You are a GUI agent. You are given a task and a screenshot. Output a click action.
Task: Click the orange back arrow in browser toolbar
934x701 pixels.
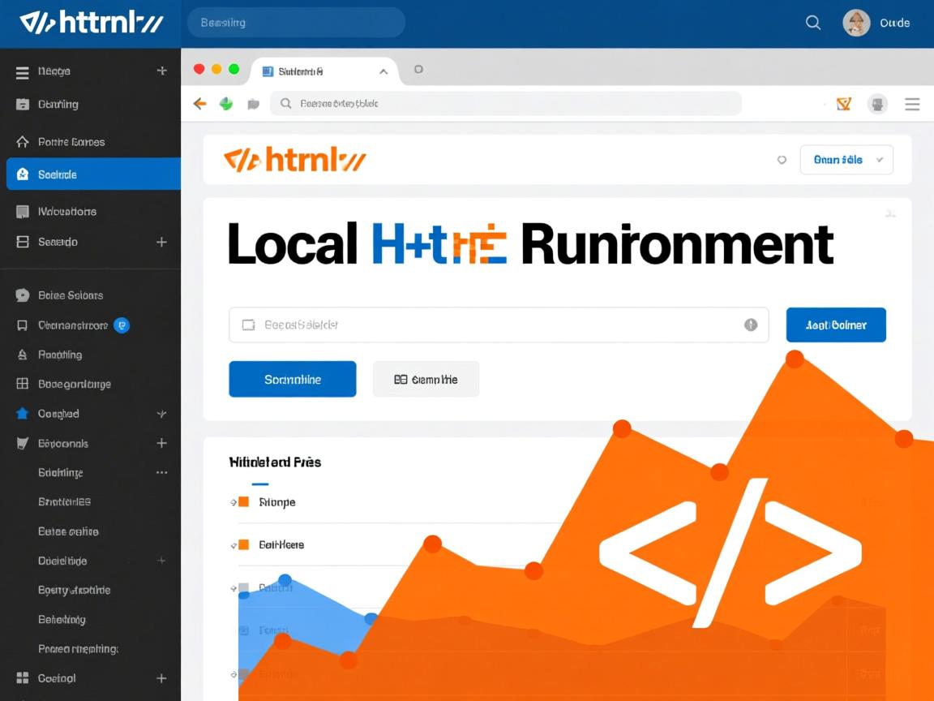[199, 103]
